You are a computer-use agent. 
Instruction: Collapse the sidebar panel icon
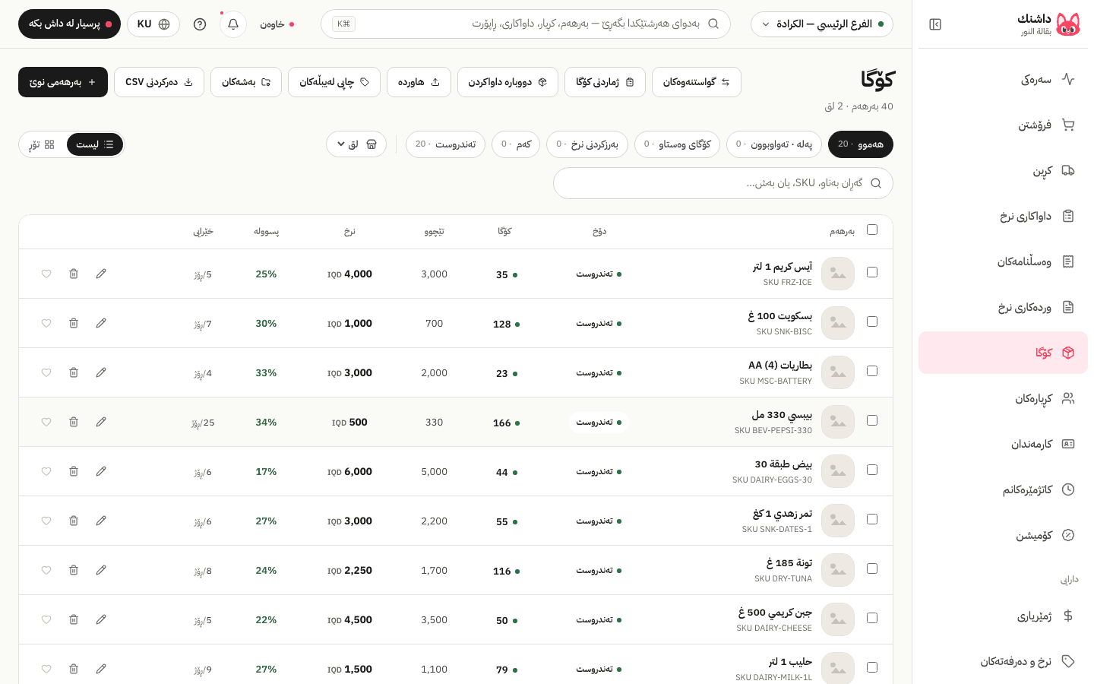click(935, 24)
